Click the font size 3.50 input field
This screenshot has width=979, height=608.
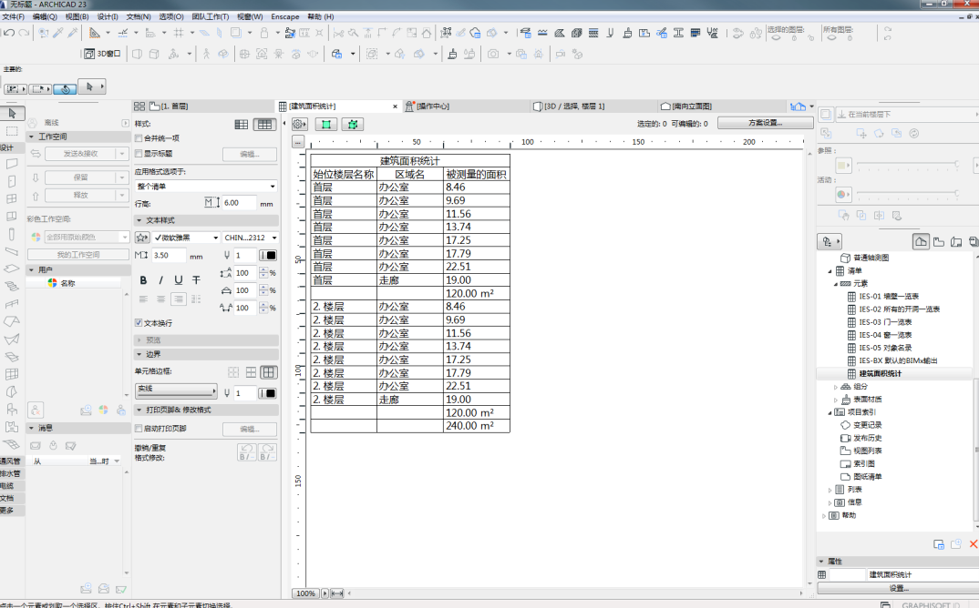click(x=170, y=256)
